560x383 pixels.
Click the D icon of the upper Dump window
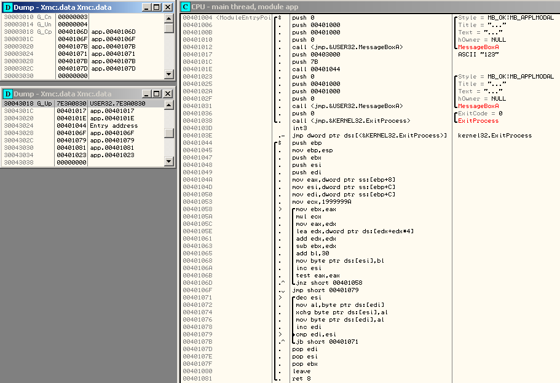point(8,7)
